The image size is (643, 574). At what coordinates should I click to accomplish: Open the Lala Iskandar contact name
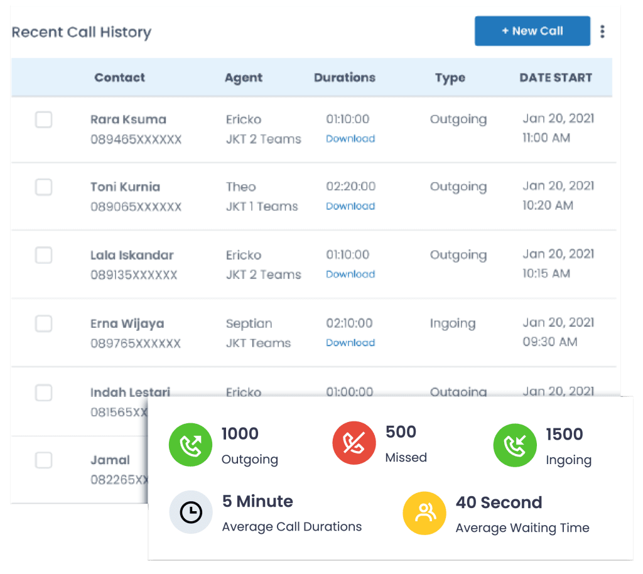(x=132, y=255)
